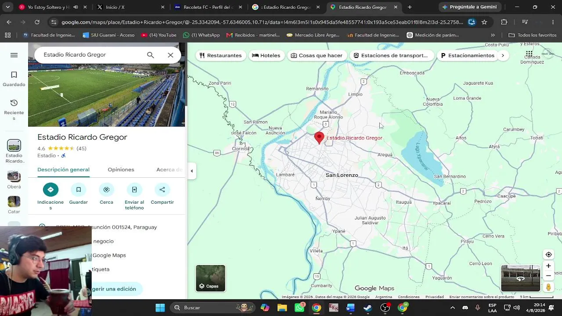Open the Google Maps hamburger menu

14,55
